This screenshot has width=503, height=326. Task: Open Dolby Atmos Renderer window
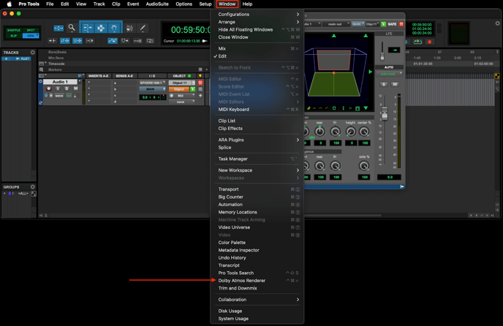point(242,281)
